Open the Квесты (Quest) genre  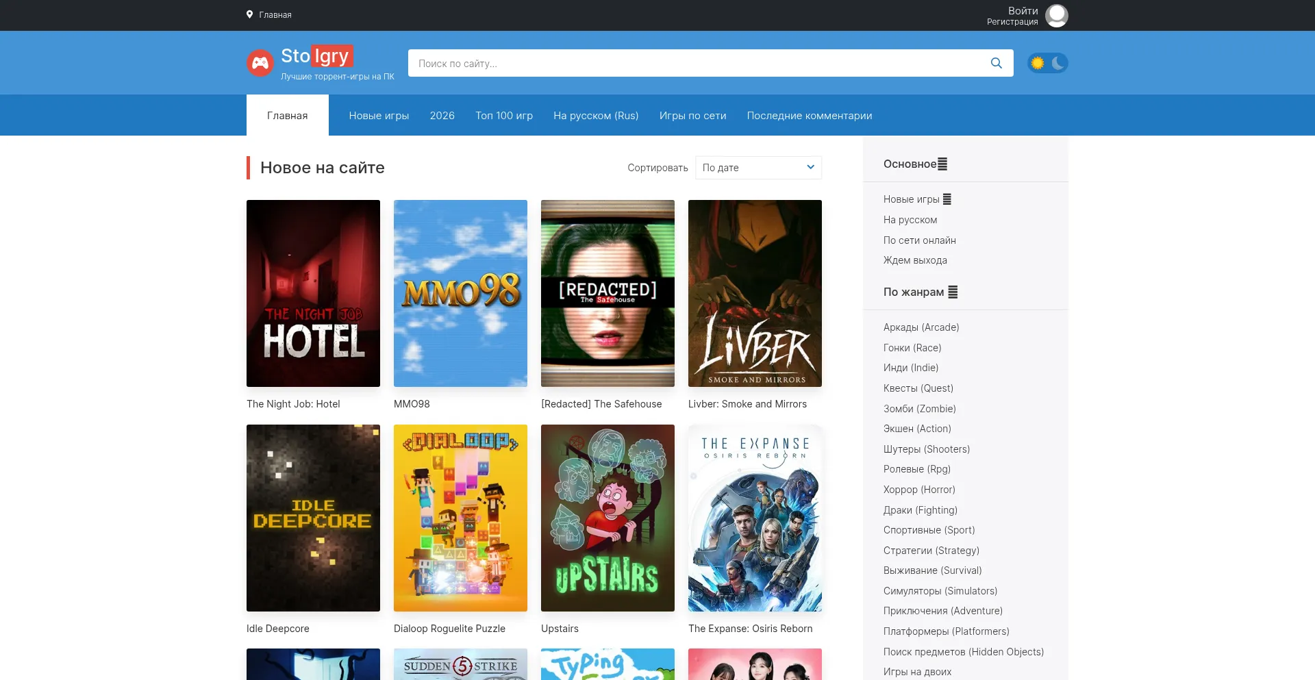pyautogui.click(x=918, y=388)
